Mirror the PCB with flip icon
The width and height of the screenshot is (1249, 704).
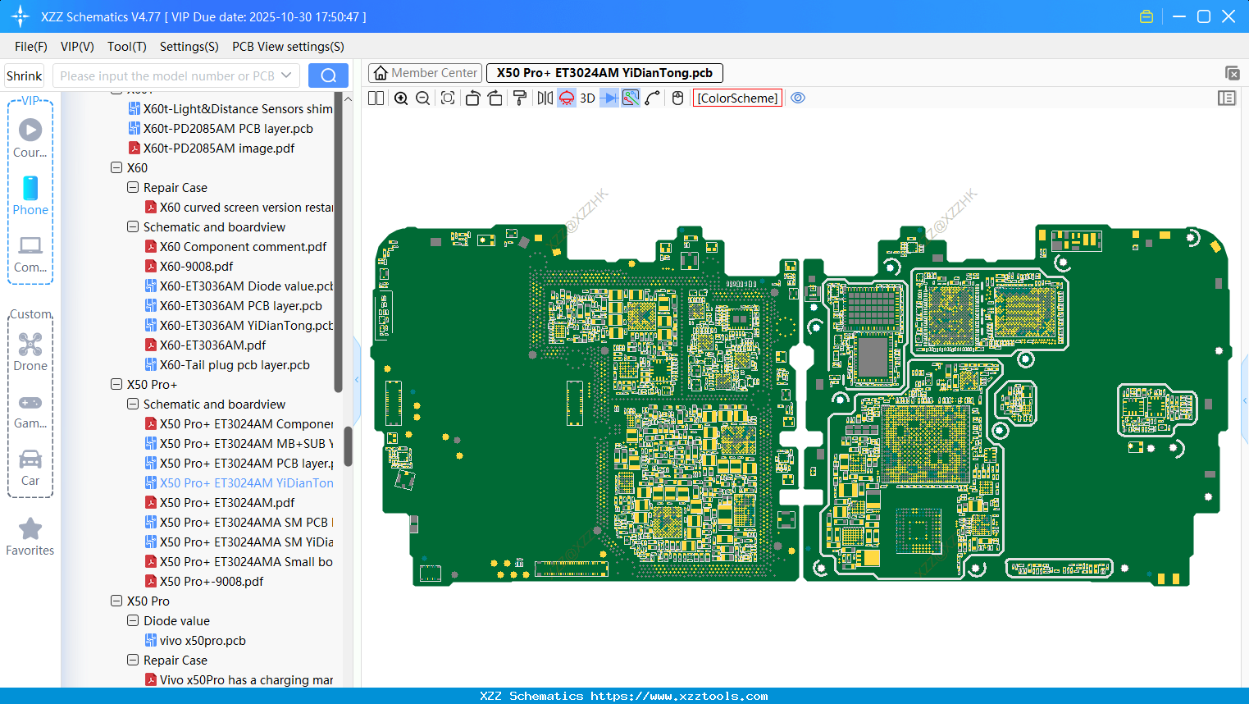545,98
